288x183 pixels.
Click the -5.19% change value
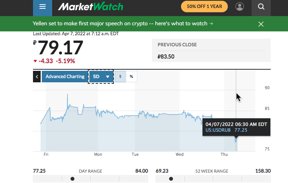(x=66, y=61)
